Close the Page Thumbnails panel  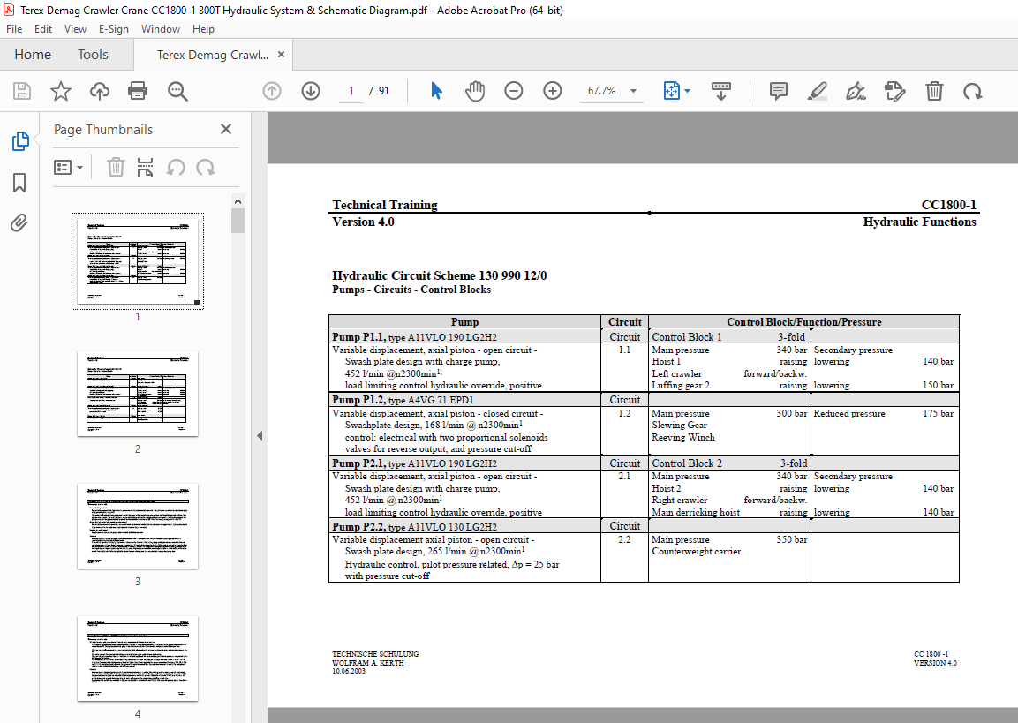coord(226,129)
